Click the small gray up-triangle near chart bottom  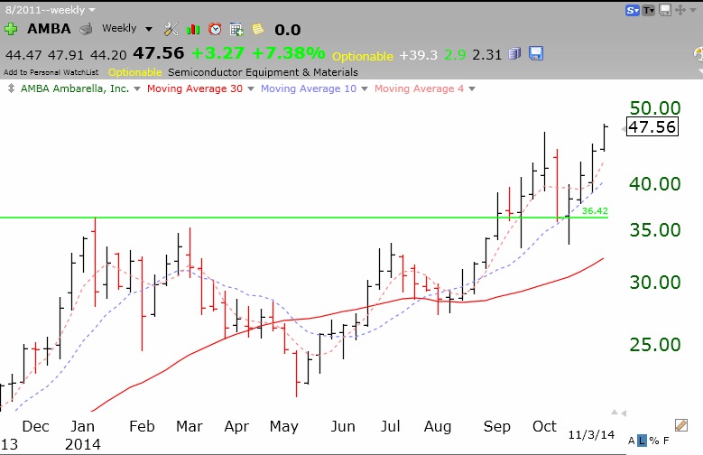point(615,413)
